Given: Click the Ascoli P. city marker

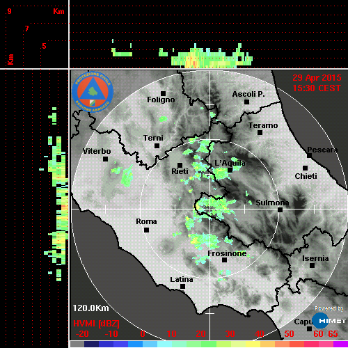Looking at the screenshot, I should [x=246, y=102].
